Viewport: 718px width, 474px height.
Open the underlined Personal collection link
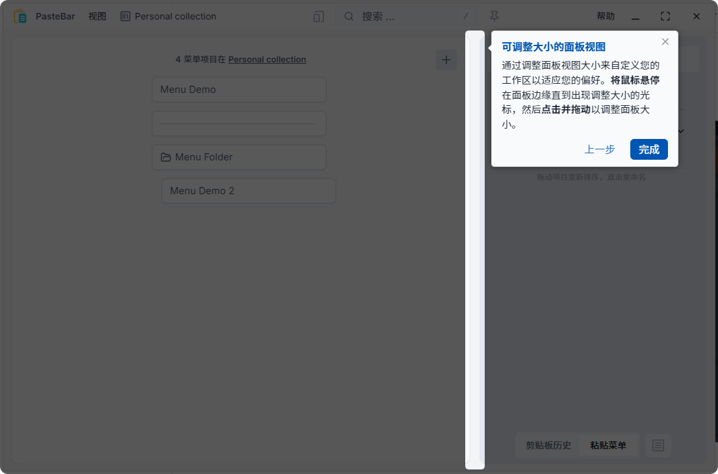[x=267, y=59]
